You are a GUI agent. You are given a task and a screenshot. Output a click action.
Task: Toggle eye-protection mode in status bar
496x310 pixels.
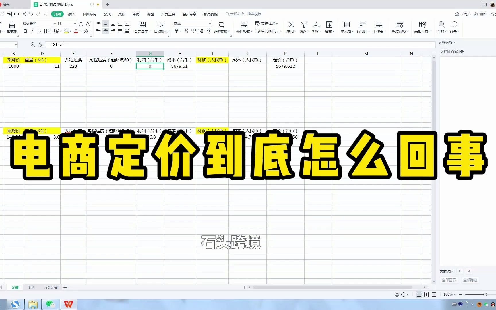pyautogui.click(x=397, y=294)
